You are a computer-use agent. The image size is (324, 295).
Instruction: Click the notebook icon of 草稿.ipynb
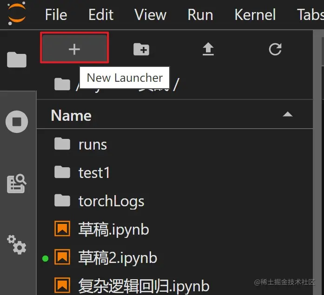click(x=62, y=229)
